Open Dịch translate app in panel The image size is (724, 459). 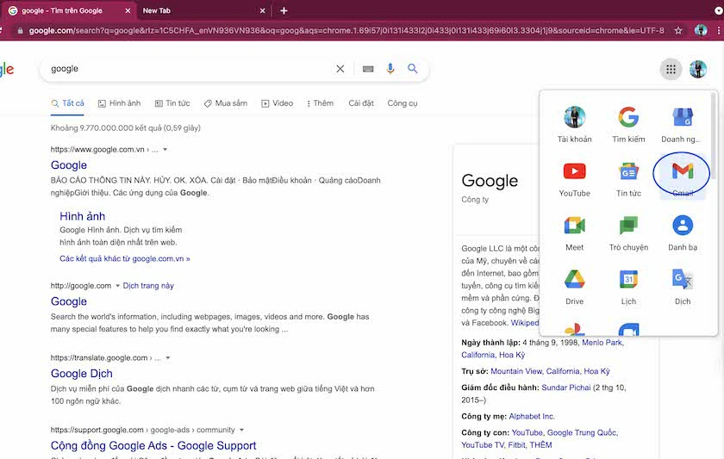point(682,287)
